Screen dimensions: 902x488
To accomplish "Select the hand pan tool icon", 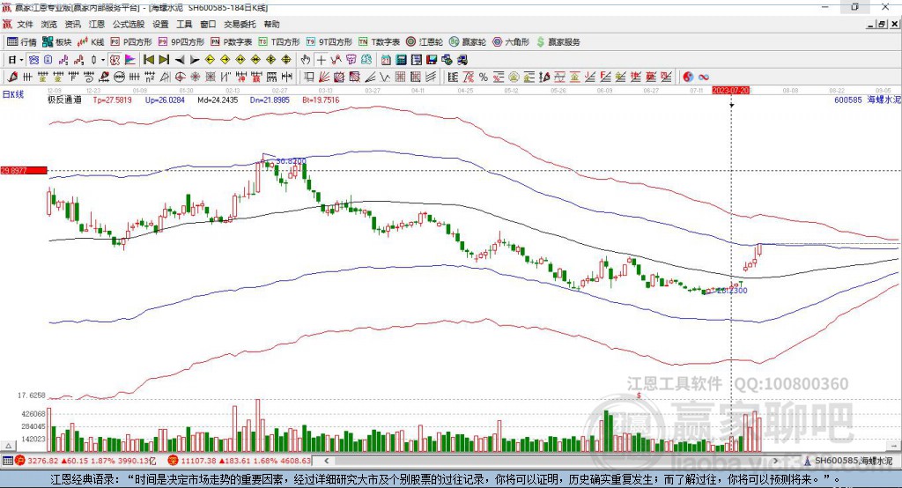I will 306,59.
